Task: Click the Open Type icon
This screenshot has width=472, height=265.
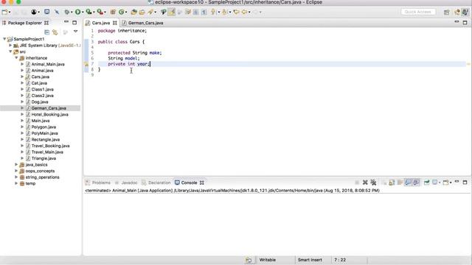Action: pos(134,12)
